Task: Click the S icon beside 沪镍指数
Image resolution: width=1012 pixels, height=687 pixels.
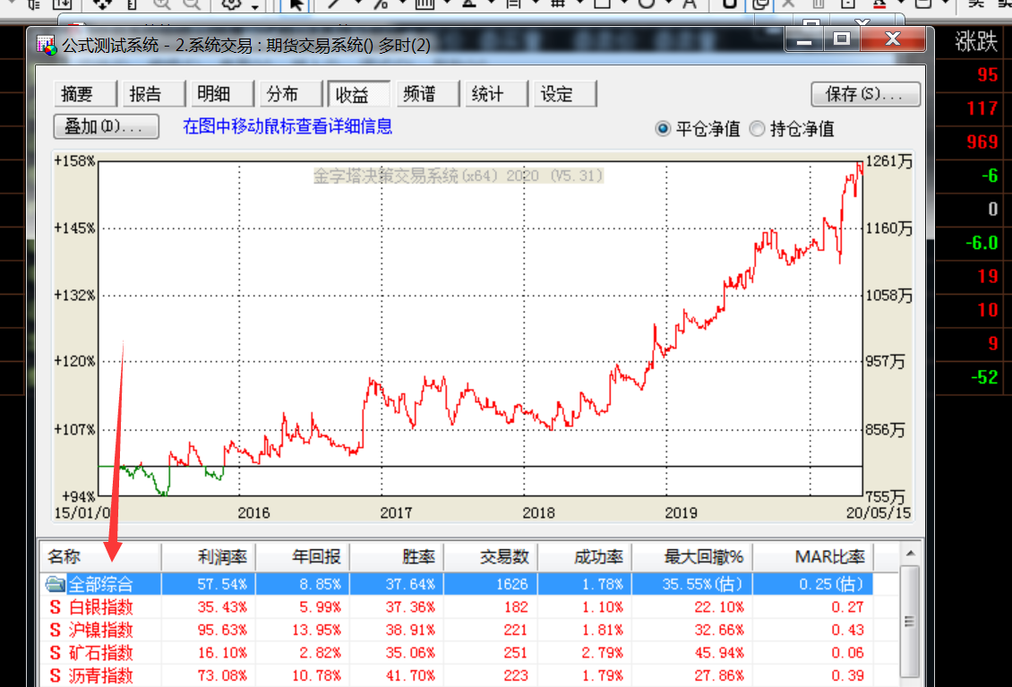Action: tap(56, 631)
